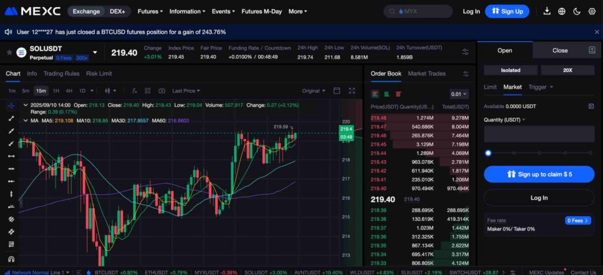Switch to DEX+ mode
The height and width of the screenshot is (275, 603).
[117, 11]
